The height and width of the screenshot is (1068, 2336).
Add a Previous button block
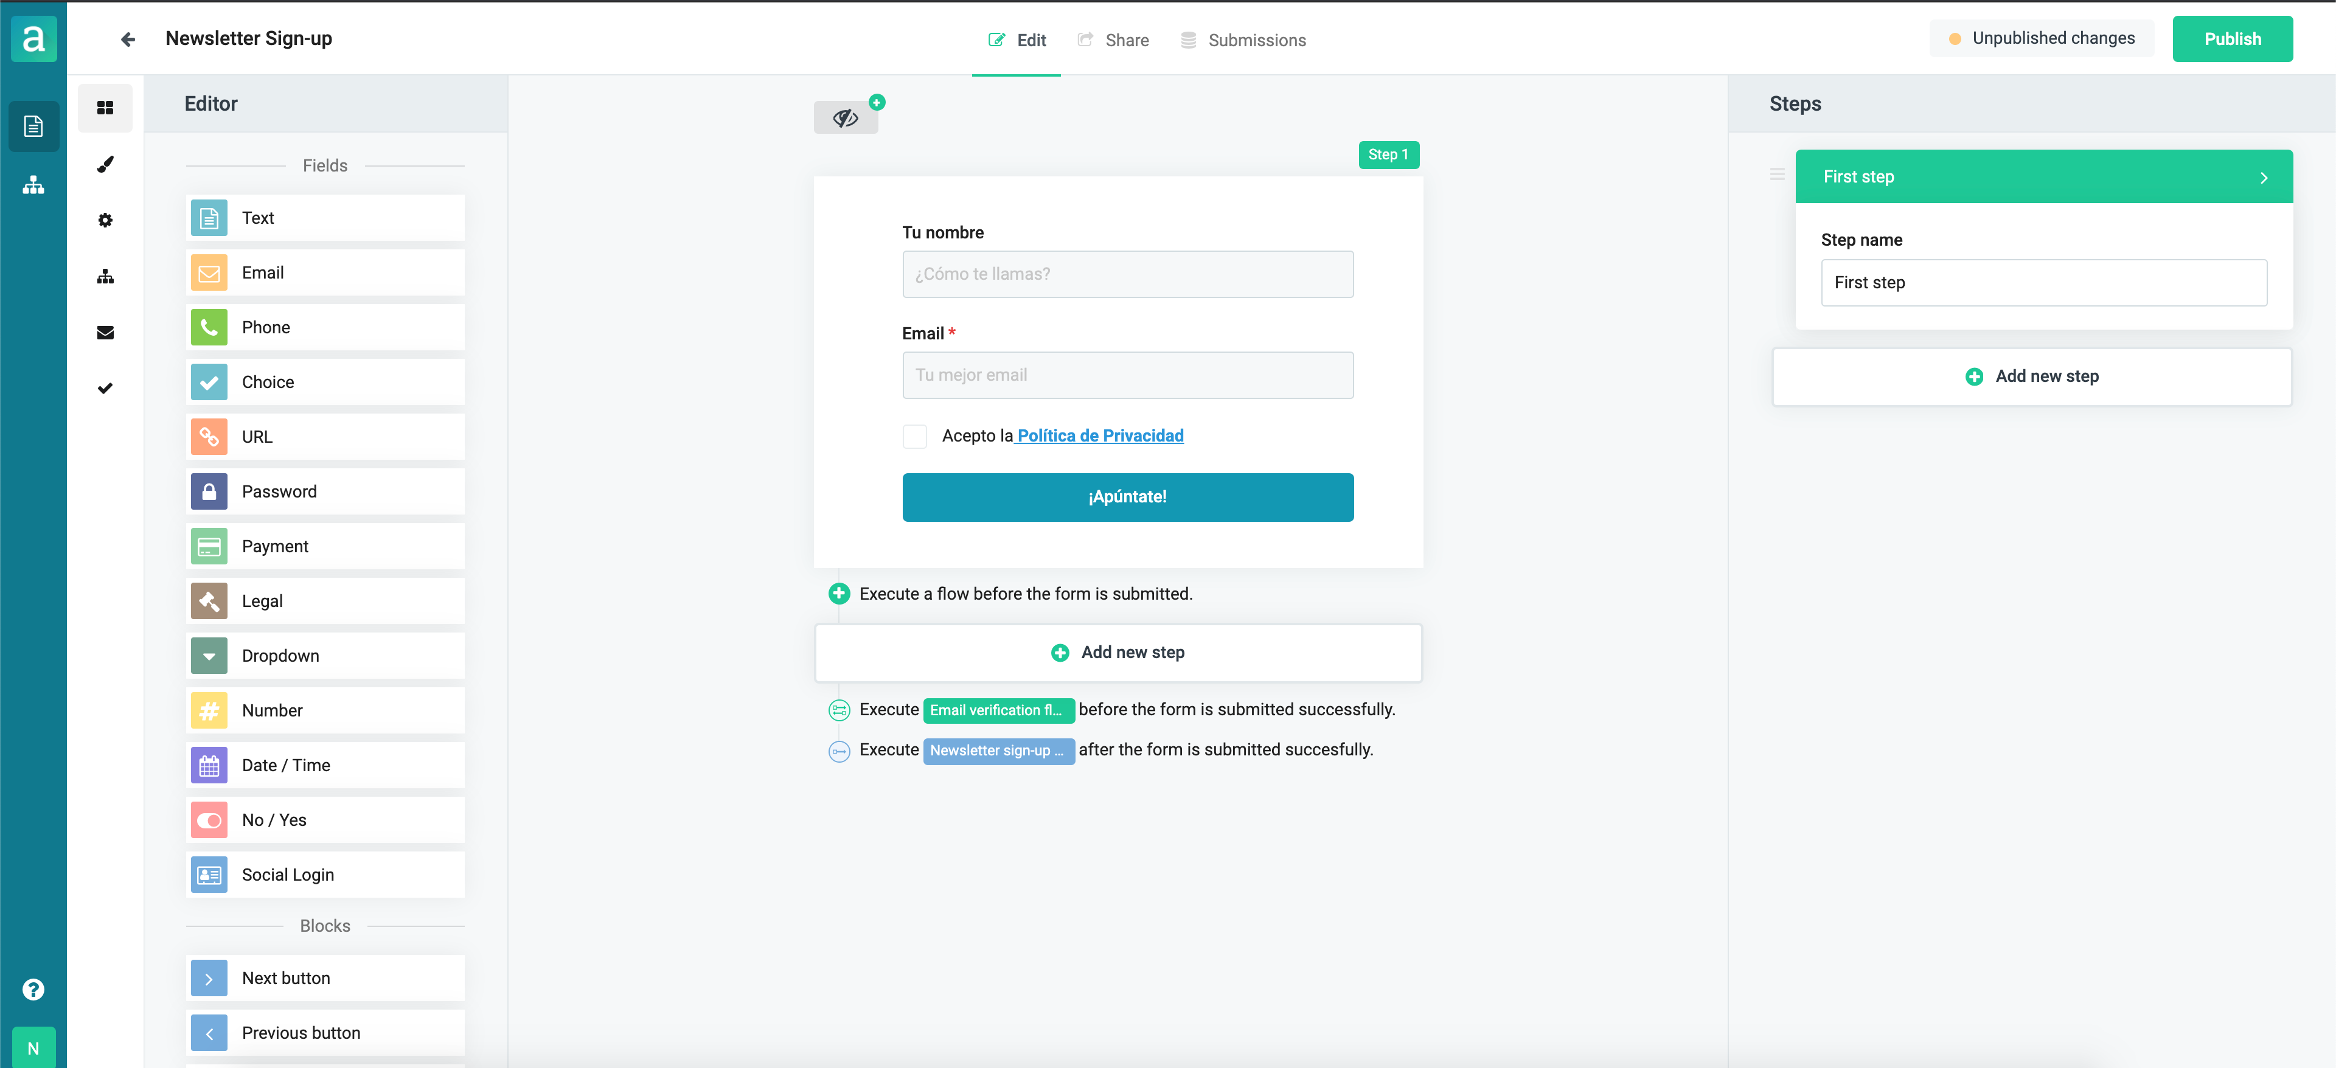pyautogui.click(x=325, y=1033)
